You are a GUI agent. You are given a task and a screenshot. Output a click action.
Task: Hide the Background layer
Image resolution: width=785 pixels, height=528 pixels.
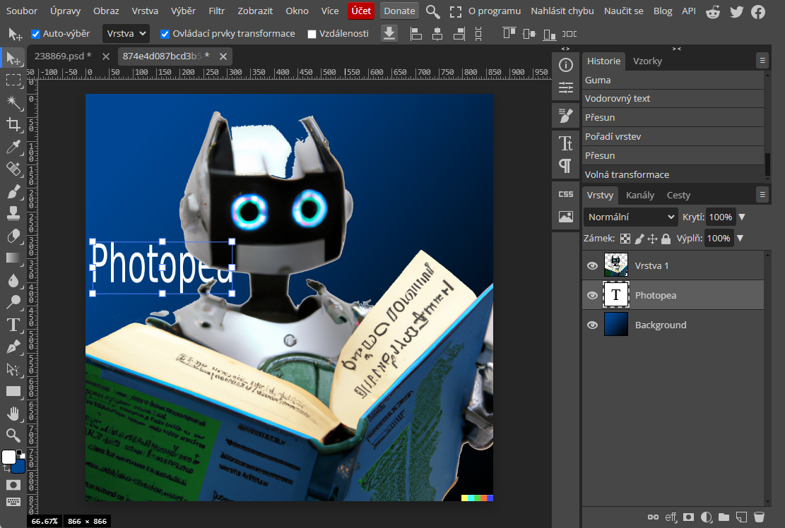click(x=592, y=325)
